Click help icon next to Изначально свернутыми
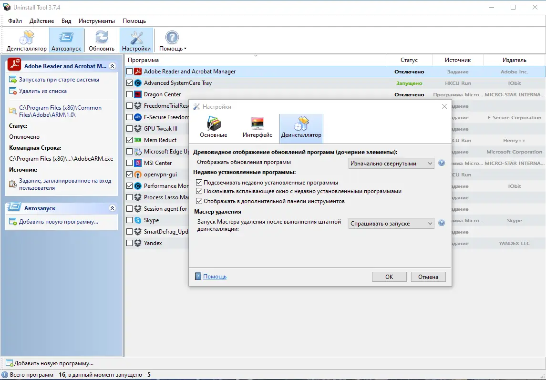The width and height of the screenshot is (546, 380). [442, 163]
